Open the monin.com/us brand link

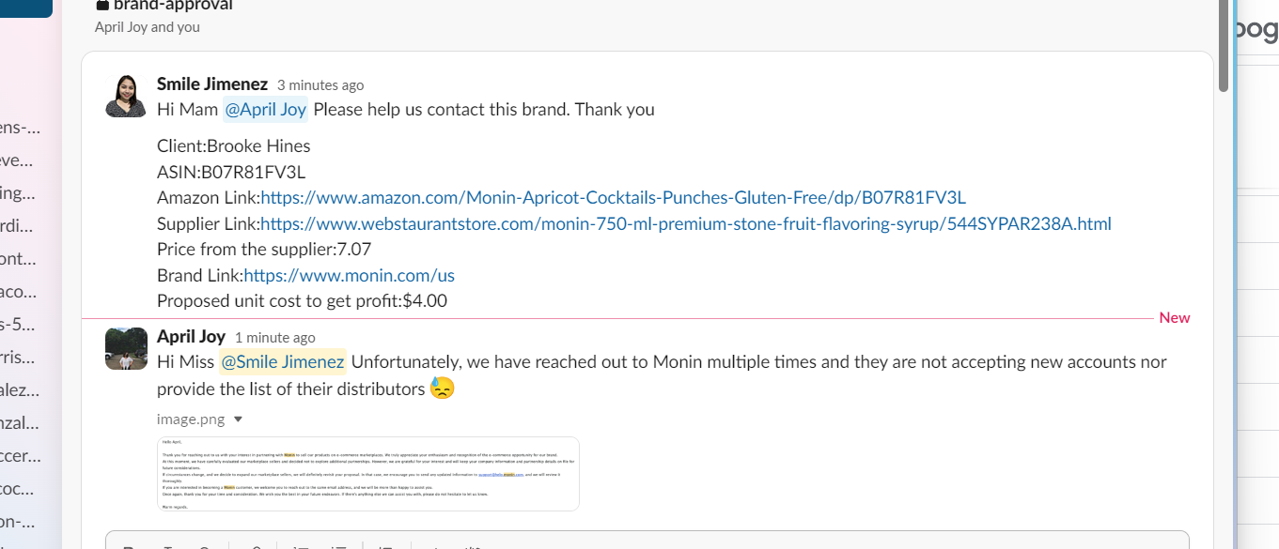[x=349, y=276]
